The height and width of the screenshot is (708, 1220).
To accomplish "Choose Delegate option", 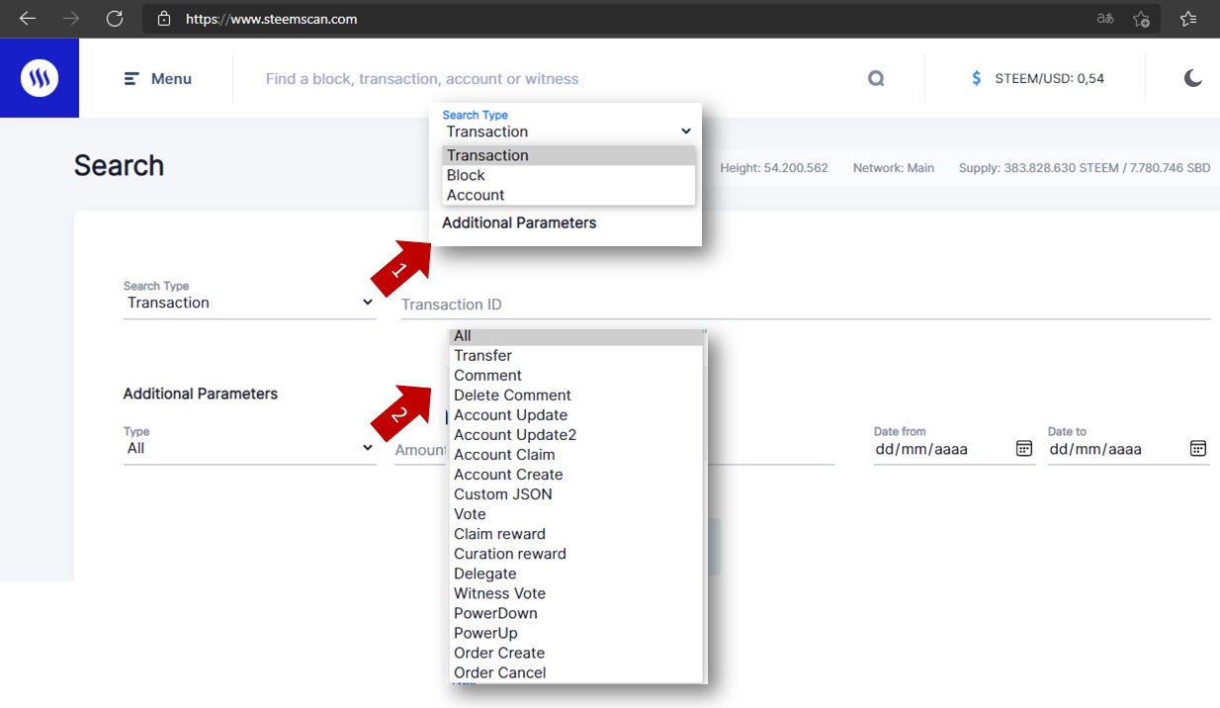I will tap(576, 574).
